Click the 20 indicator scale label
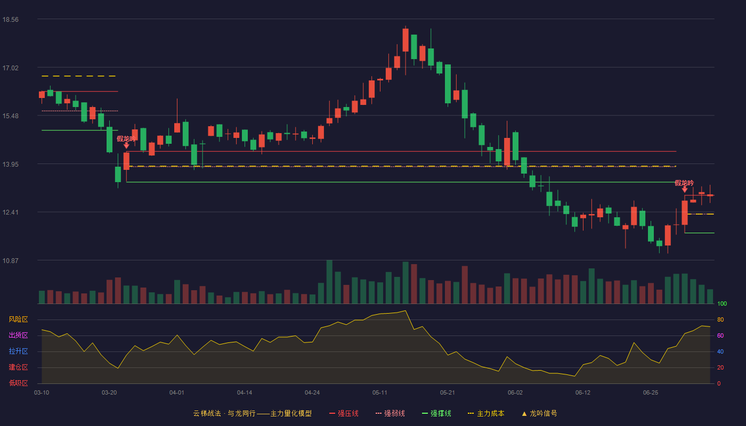 tap(720, 368)
